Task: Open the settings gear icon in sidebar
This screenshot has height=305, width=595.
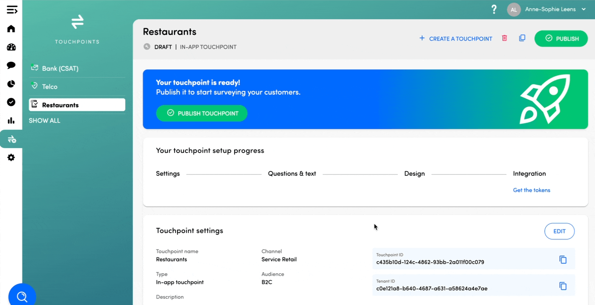Action: pyautogui.click(x=11, y=158)
